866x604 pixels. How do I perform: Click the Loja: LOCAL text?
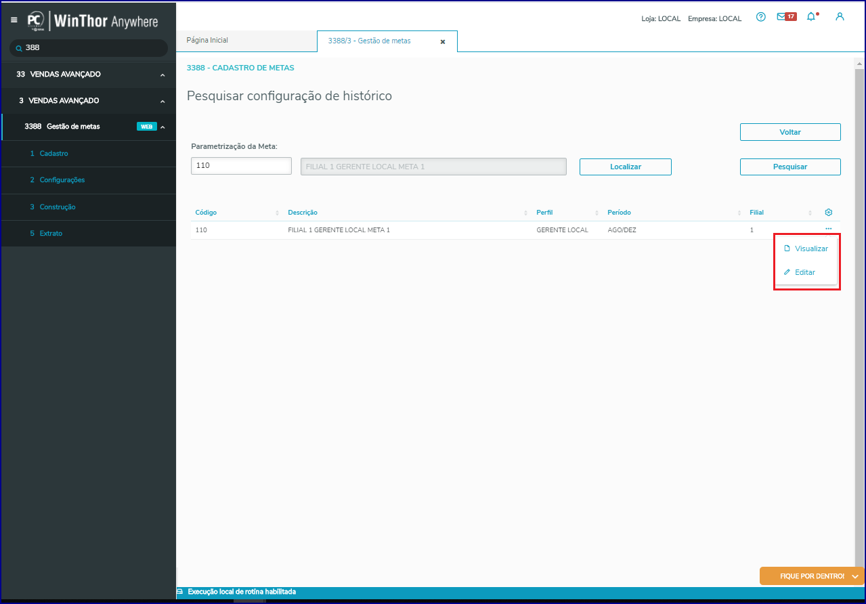pos(661,19)
